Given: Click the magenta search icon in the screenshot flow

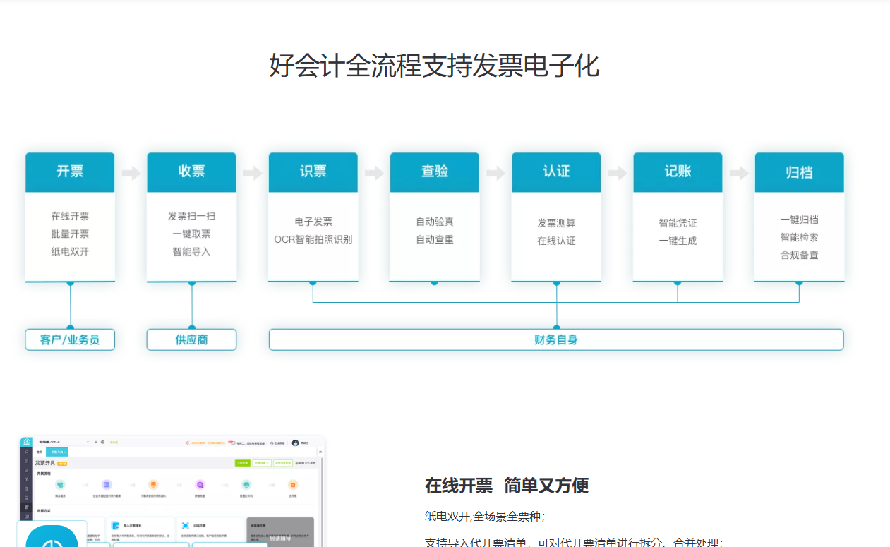Looking at the screenshot, I should [x=200, y=485].
